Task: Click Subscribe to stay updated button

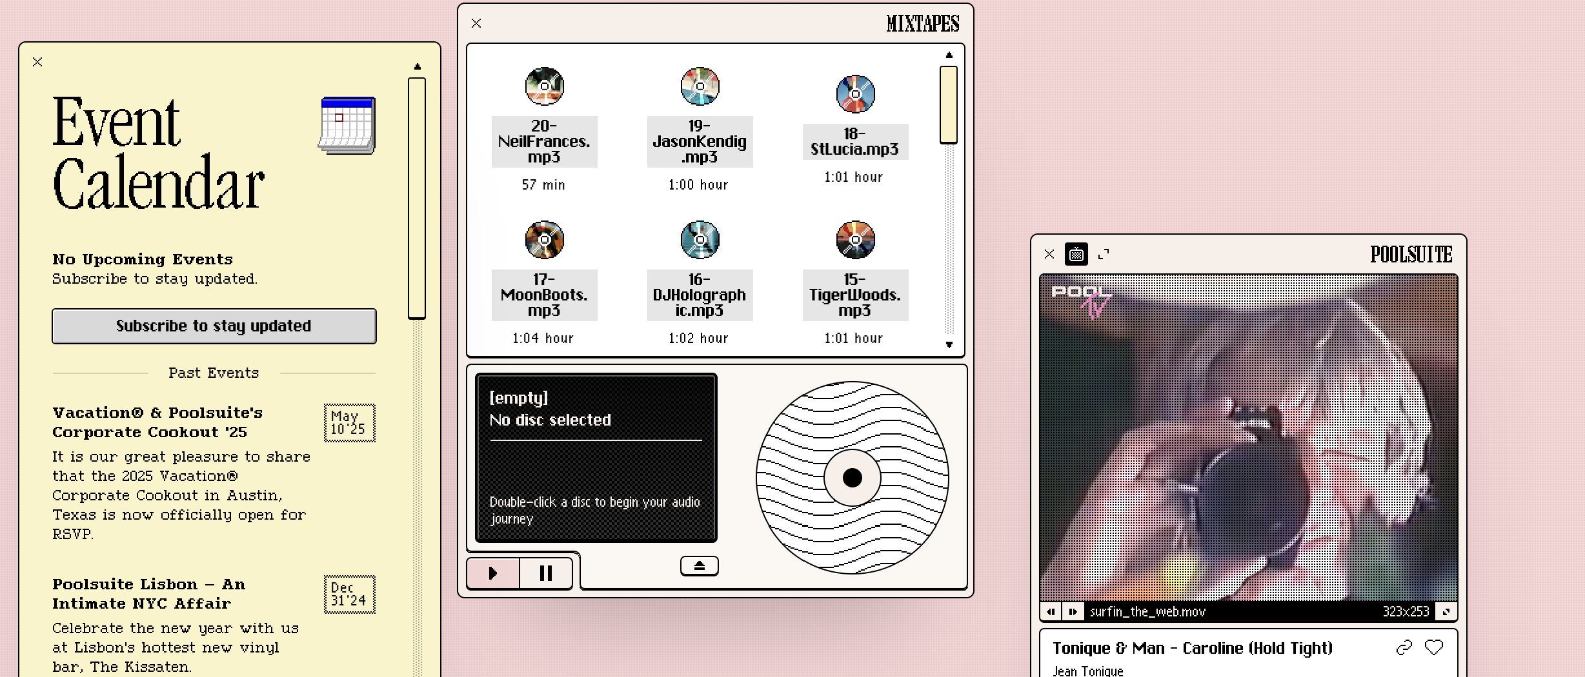Action: click(x=214, y=326)
